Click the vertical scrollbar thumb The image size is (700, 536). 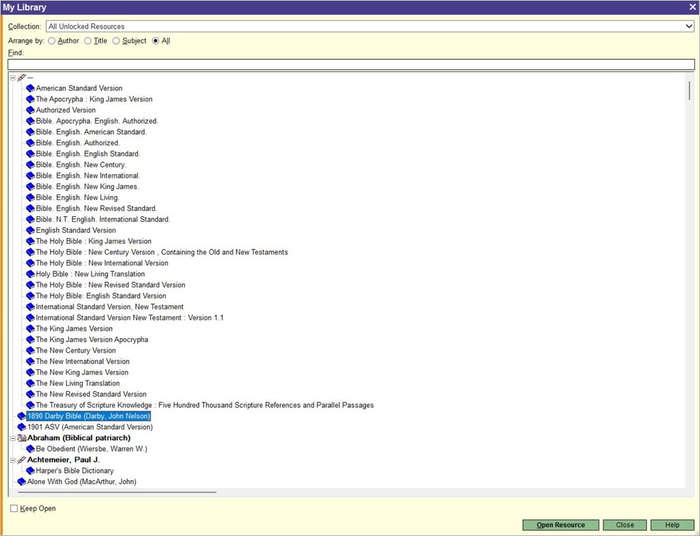click(x=689, y=90)
